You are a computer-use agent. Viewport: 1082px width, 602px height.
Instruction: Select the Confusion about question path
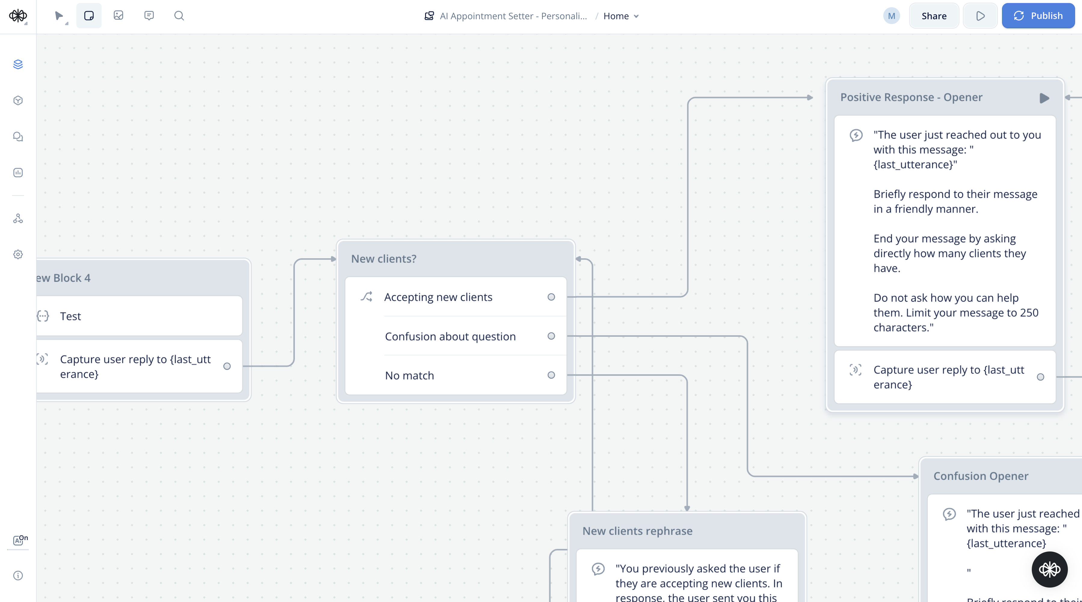[455, 336]
